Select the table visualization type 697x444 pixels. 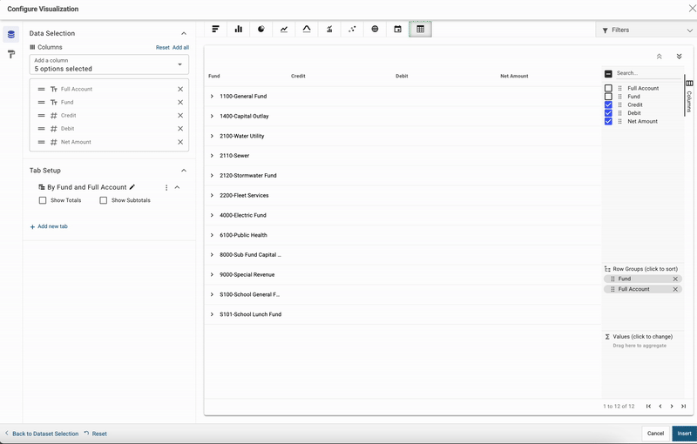[420, 30]
